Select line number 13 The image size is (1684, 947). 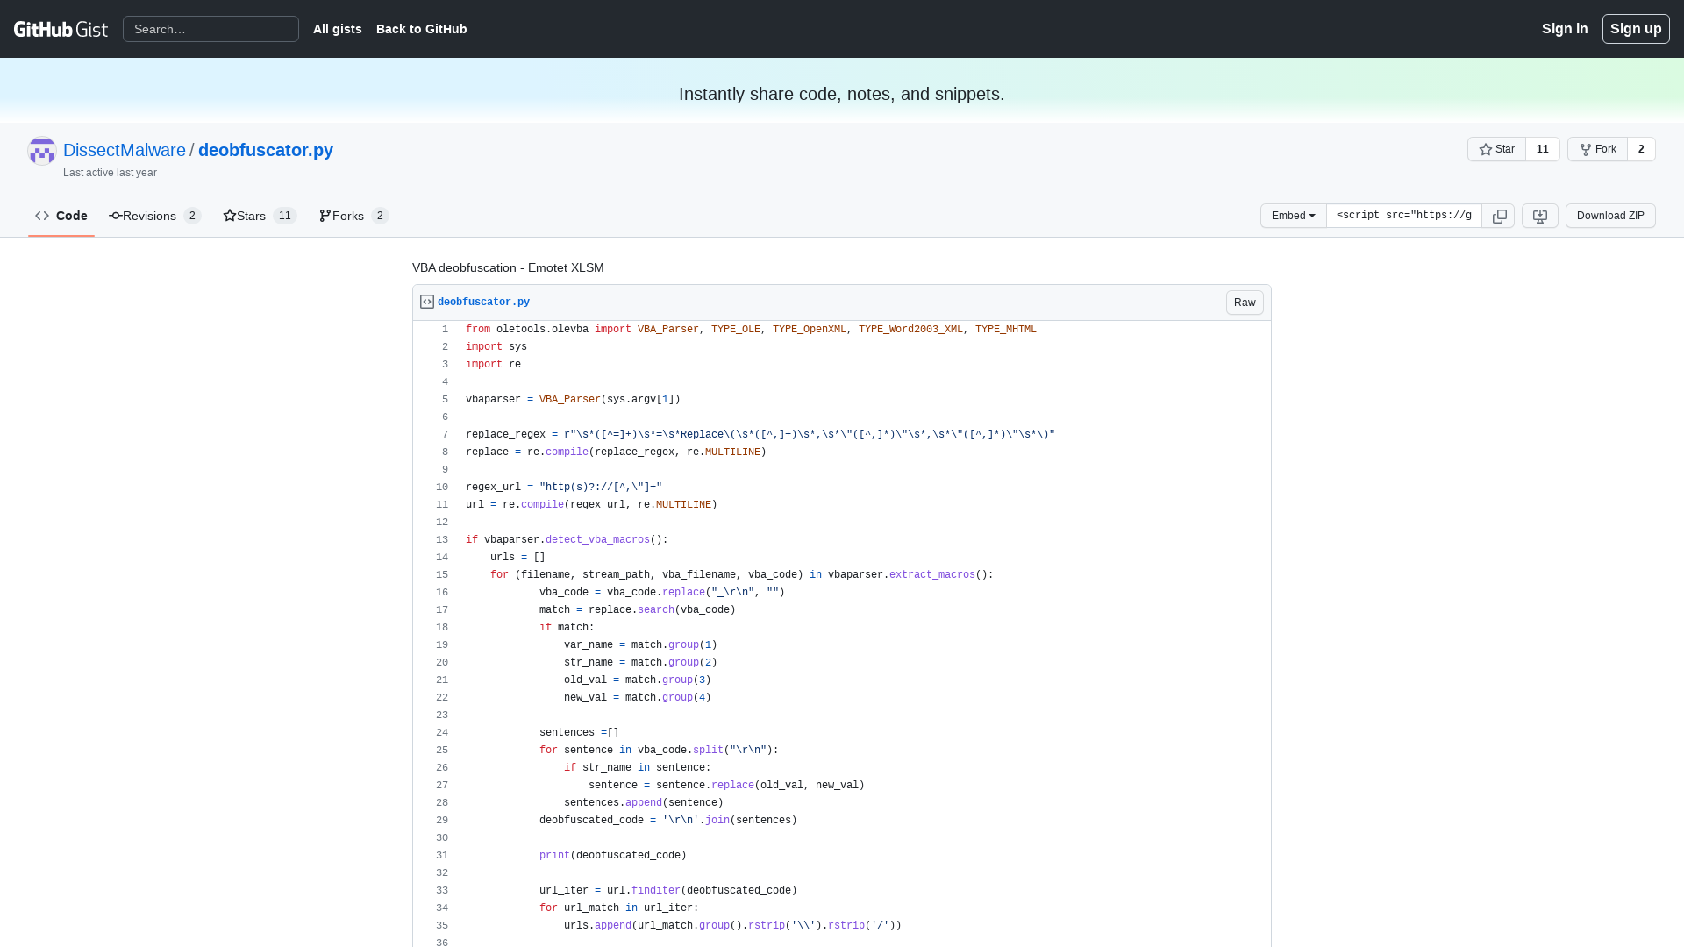[435, 540]
